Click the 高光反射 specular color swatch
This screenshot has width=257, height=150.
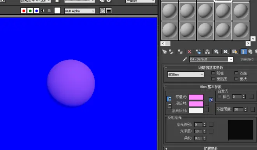pos(196,110)
